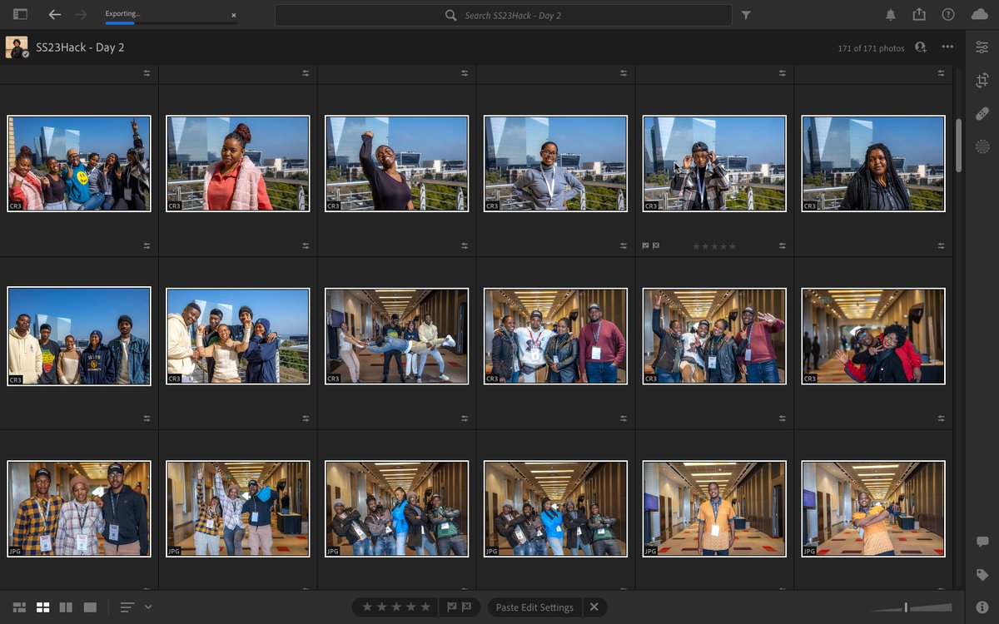Open the three-dot album options menu
This screenshot has width=999, height=624.
click(x=948, y=47)
